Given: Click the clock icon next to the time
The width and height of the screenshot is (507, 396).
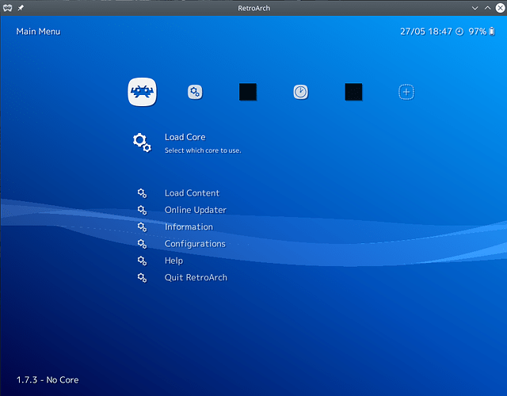Looking at the screenshot, I should point(459,32).
